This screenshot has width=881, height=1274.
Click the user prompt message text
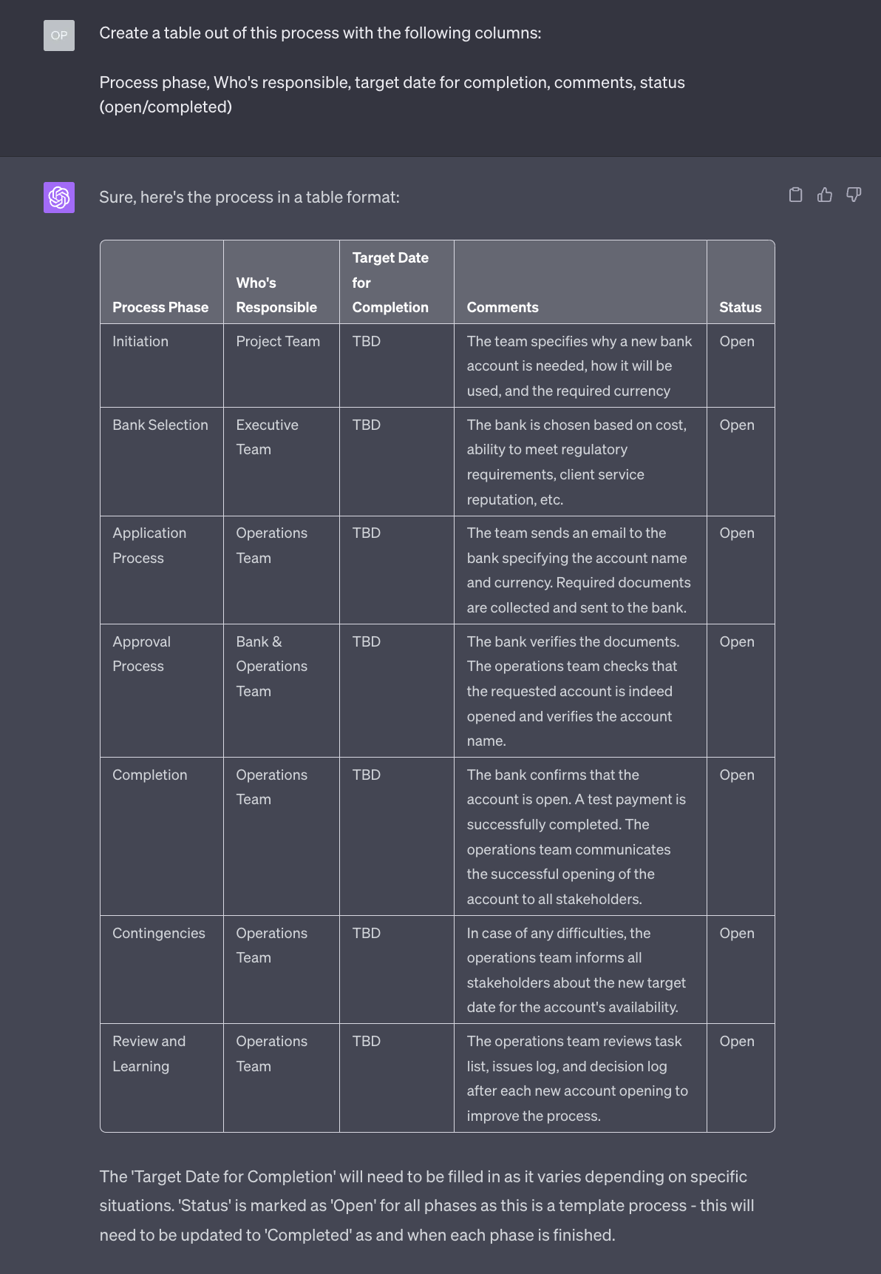click(x=392, y=70)
